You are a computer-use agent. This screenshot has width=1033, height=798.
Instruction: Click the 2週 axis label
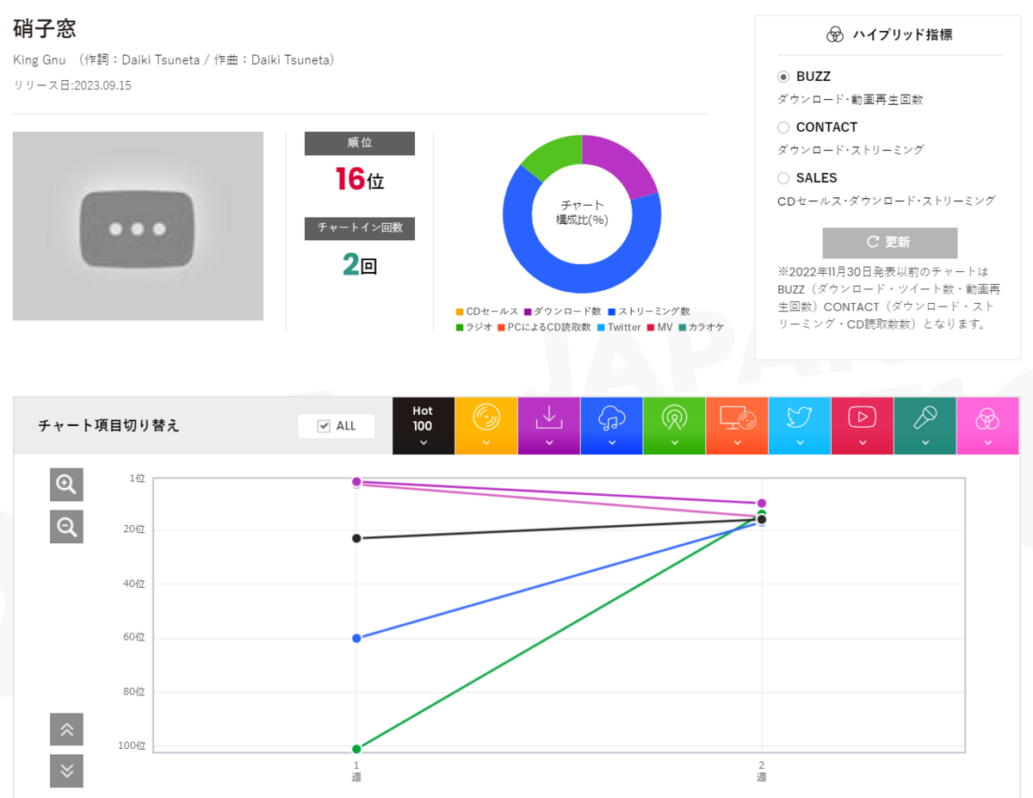tap(762, 770)
